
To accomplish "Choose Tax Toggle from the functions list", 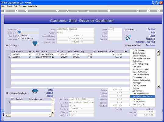I will click(137, 83).
